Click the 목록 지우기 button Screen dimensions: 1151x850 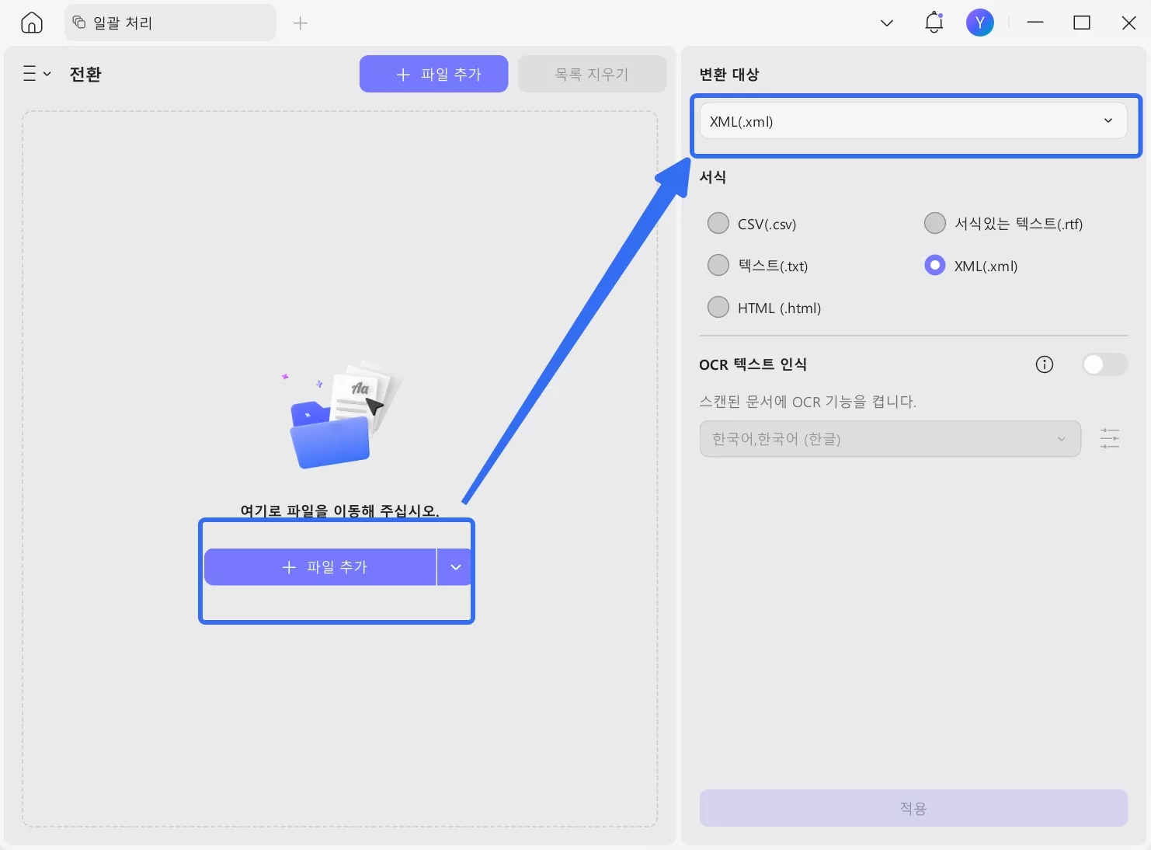pos(592,74)
